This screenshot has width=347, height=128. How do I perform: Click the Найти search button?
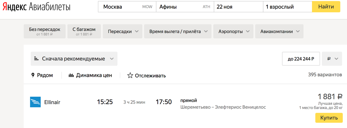(326, 7)
